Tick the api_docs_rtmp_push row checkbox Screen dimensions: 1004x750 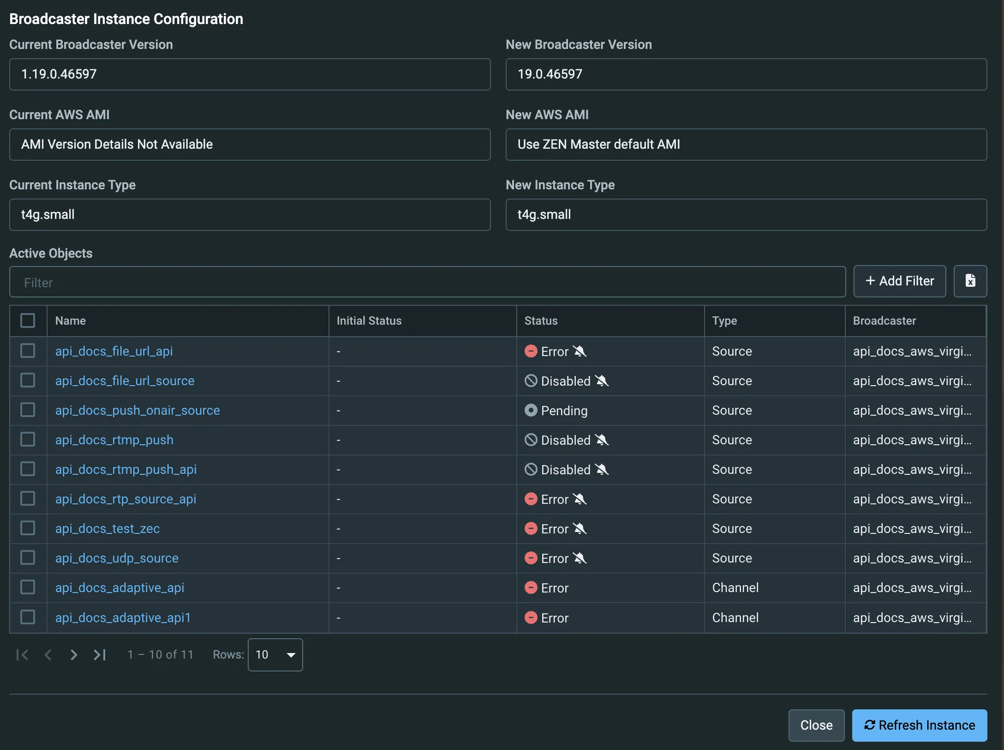click(x=28, y=439)
